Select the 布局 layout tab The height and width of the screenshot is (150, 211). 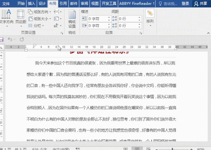(x=53, y=4)
